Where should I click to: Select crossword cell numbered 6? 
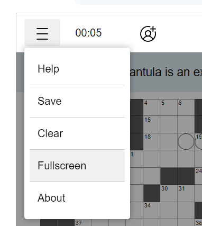(x=186, y=107)
